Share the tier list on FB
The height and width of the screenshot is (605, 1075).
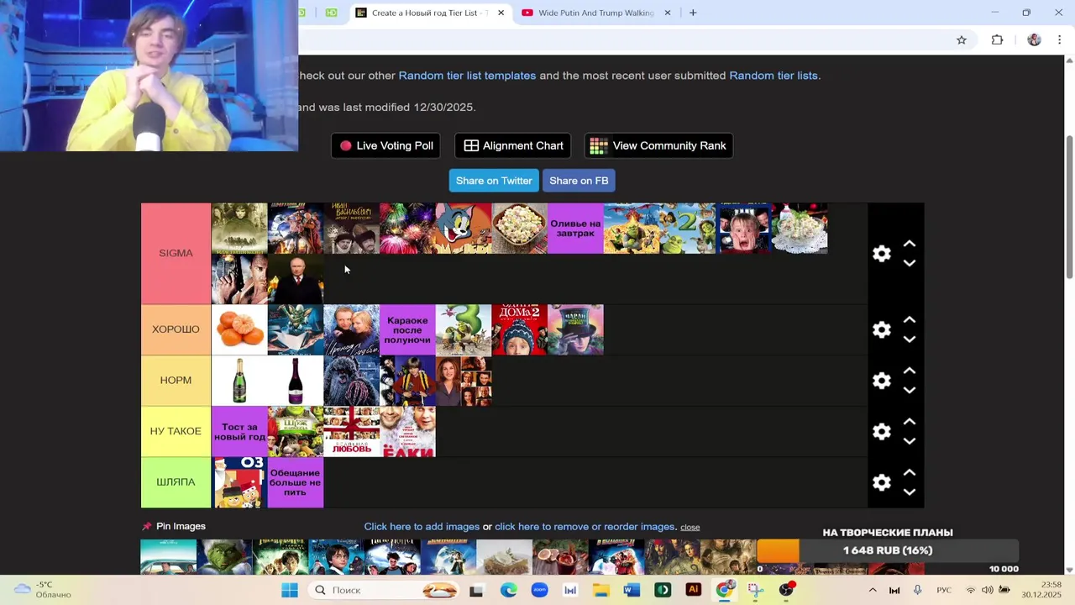tap(579, 181)
